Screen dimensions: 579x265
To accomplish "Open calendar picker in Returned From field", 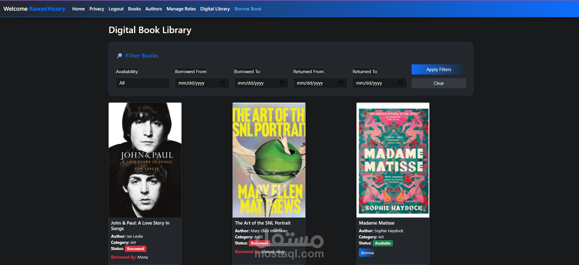I will [x=341, y=83].
